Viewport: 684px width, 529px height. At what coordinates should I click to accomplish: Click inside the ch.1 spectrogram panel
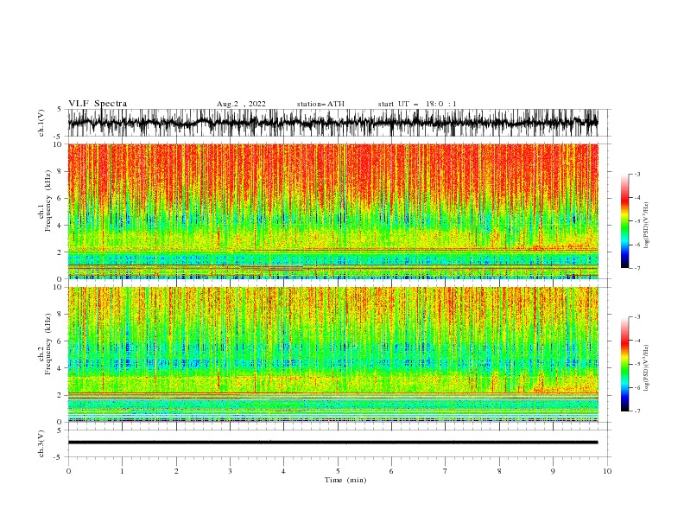click(x=333, y=211)
